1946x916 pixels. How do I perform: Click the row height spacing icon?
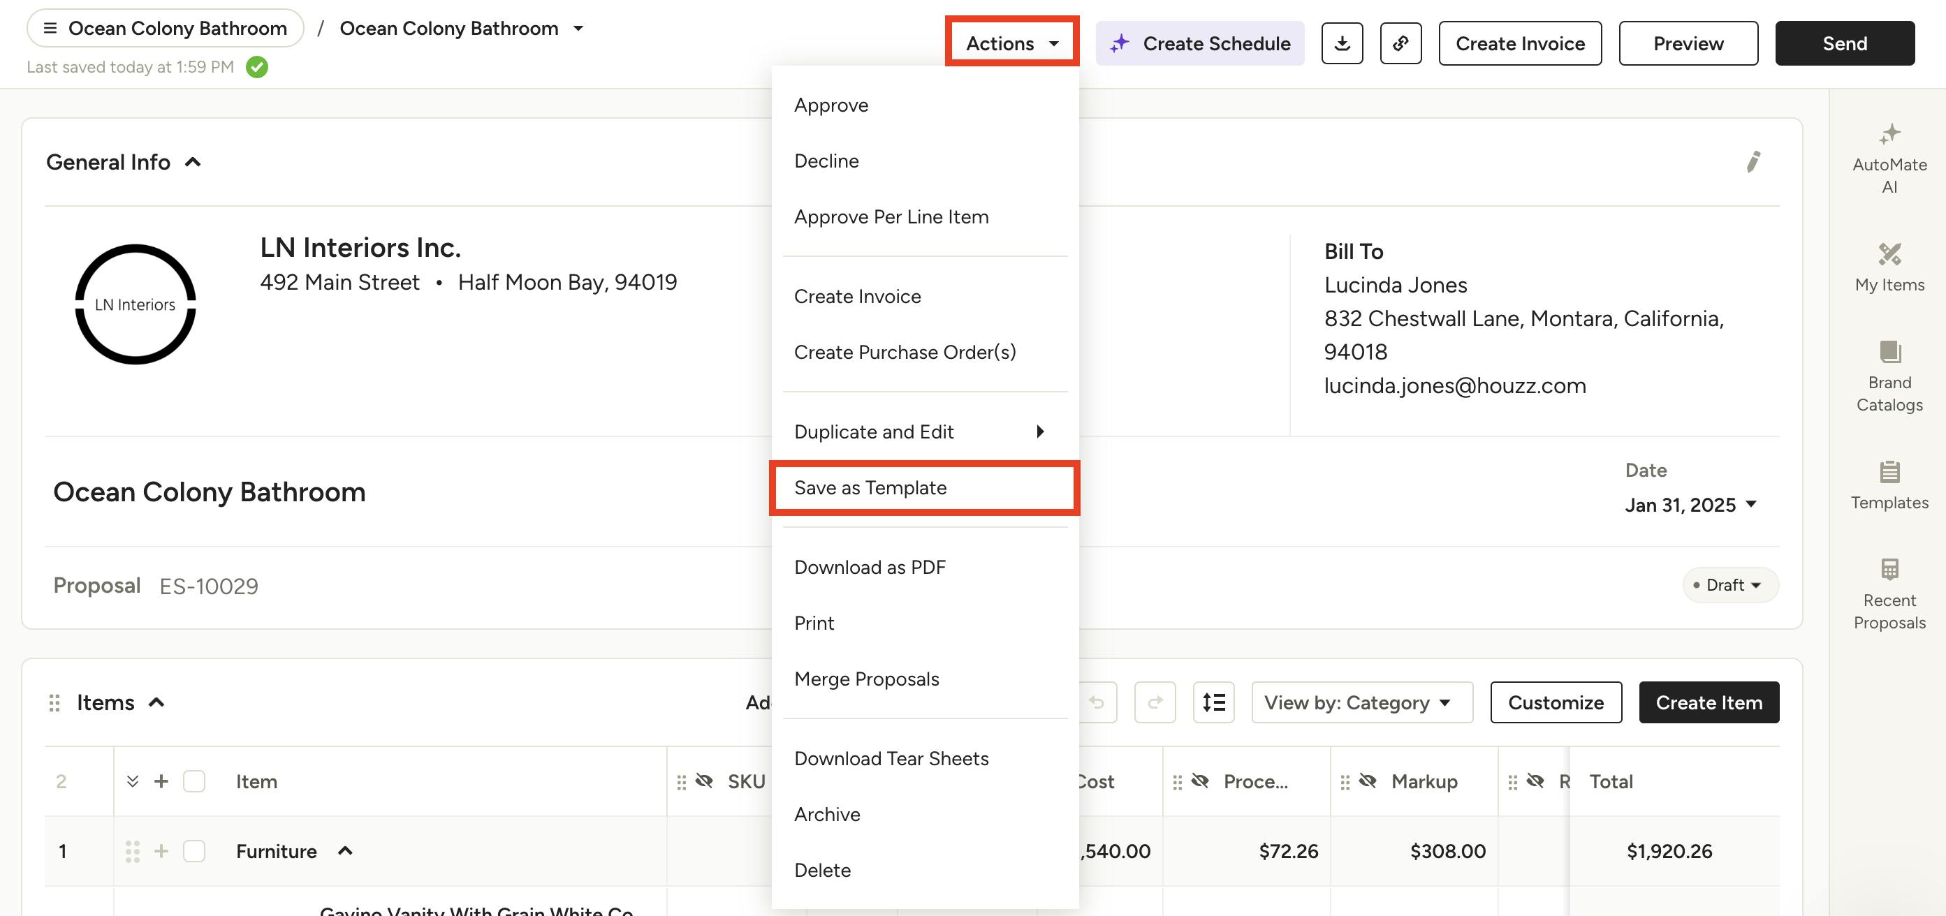pos(1213,702)
